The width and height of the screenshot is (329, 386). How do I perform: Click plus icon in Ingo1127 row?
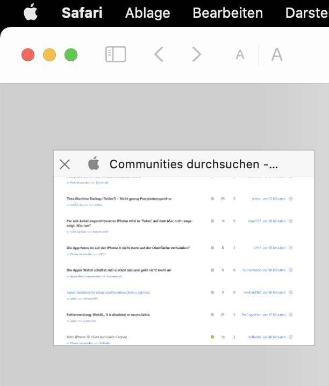291,221
